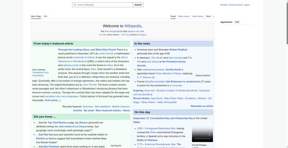Click the Search Wikipedia input field
This screenshot has width=288, height=148.
tap(102, 5)
